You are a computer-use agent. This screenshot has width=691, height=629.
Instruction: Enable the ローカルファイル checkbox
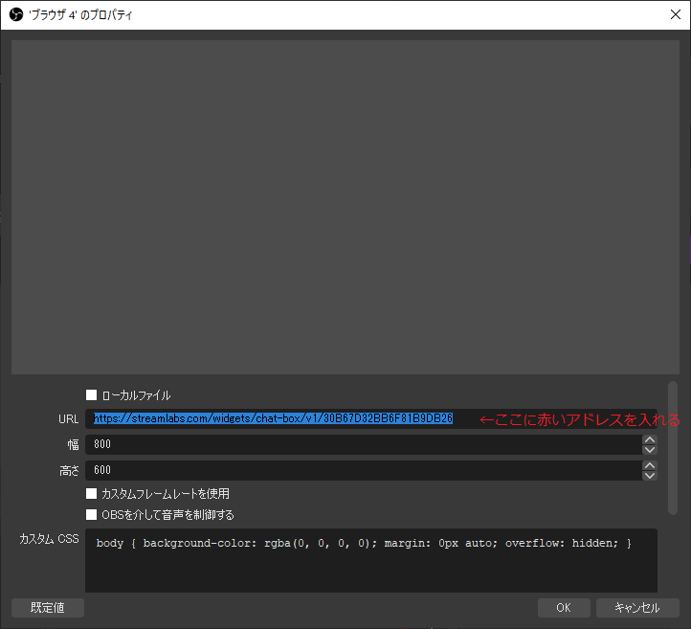point(92,394)
